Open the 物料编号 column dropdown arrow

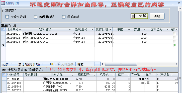21,75
